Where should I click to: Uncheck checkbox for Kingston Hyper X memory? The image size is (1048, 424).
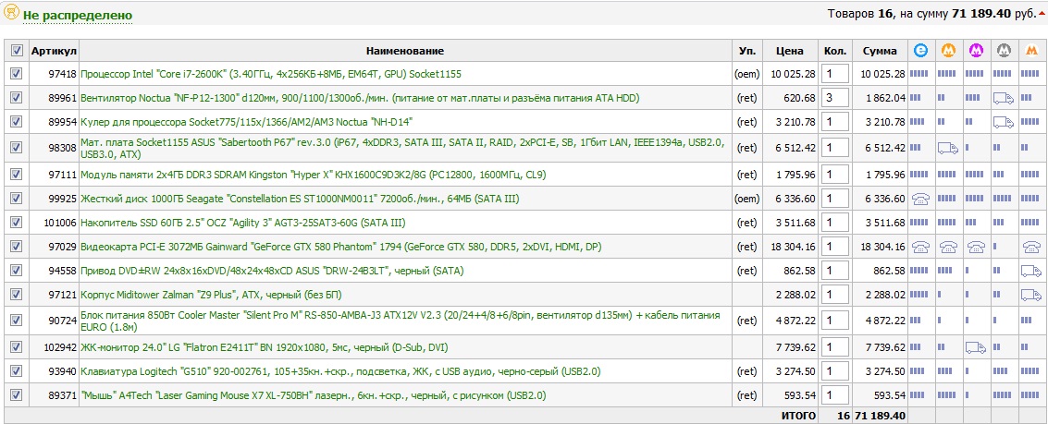16,175
